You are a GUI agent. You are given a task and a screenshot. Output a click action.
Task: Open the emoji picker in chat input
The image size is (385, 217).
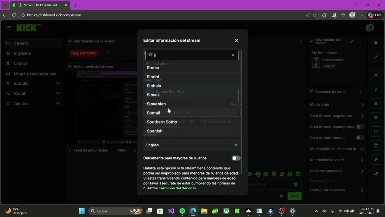tap(296, 184)
